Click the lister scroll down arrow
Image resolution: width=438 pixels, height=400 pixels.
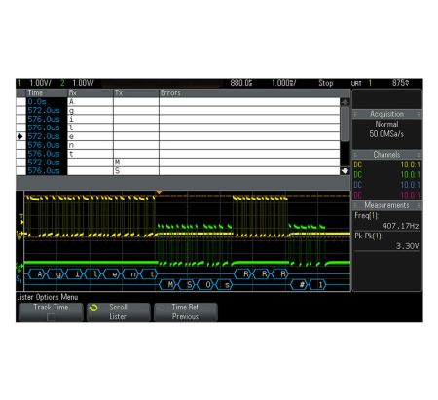tap(345, 171)
